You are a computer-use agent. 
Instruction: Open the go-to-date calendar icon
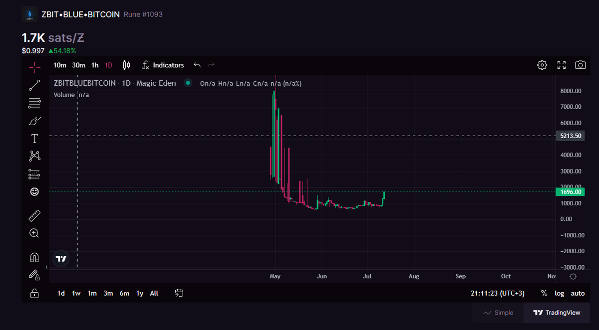(x=179, y=293)
